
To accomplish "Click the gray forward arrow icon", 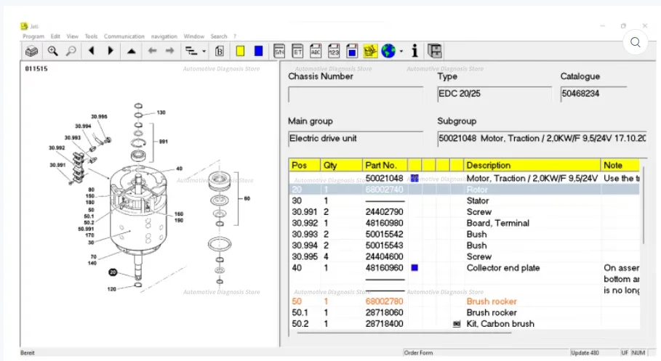I will pyautogui.click(x=170, y=51).
